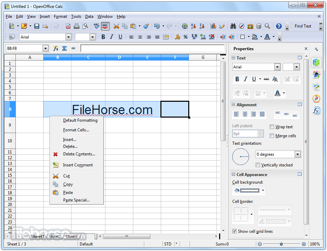Screen dimensions: 327x251
Task: Toggle AutoSpellcheck button
Action: [x=105, y=26]
